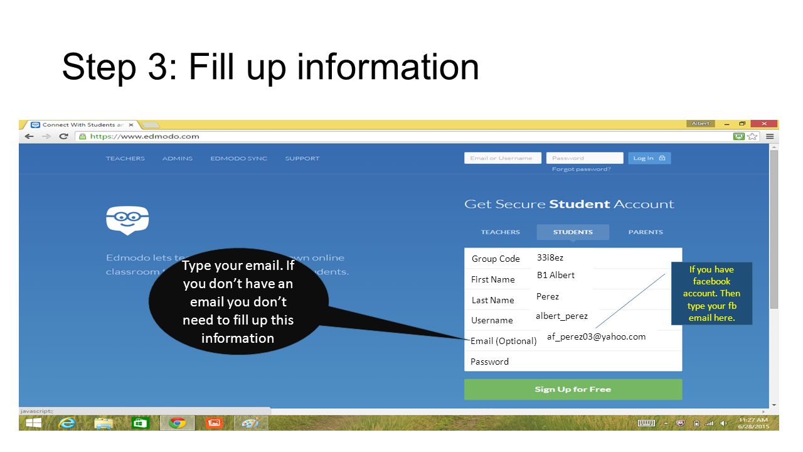Screen dimensions: 803x452
Task: Click the green extension icon beside star
Action: click(x=740, y=136)
